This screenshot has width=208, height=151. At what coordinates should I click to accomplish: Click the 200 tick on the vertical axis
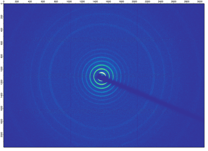click(x=2, y=17)
